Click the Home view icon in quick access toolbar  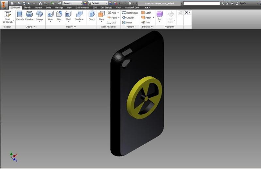tap(40, 3)
